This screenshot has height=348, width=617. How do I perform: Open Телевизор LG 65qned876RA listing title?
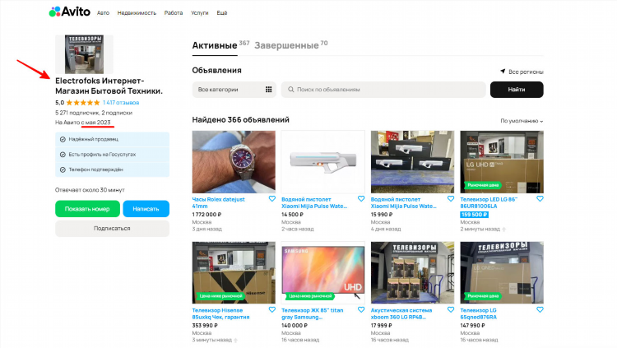tap(479, 313)
